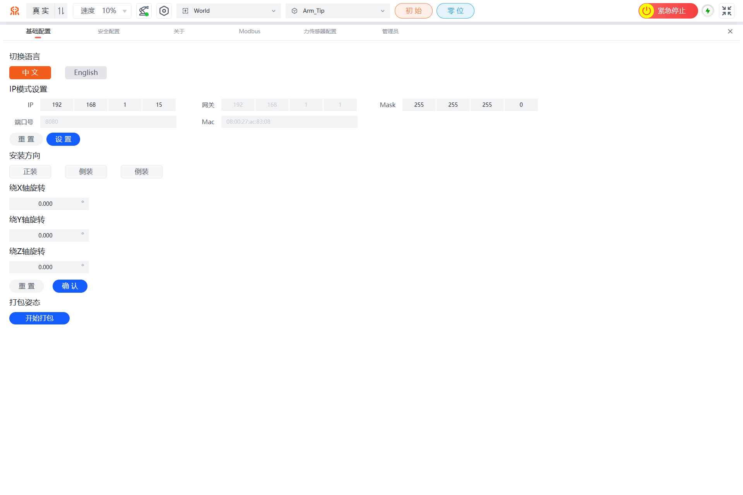
Task: Select 中文 language option
Action: click(x=30, y=73)
